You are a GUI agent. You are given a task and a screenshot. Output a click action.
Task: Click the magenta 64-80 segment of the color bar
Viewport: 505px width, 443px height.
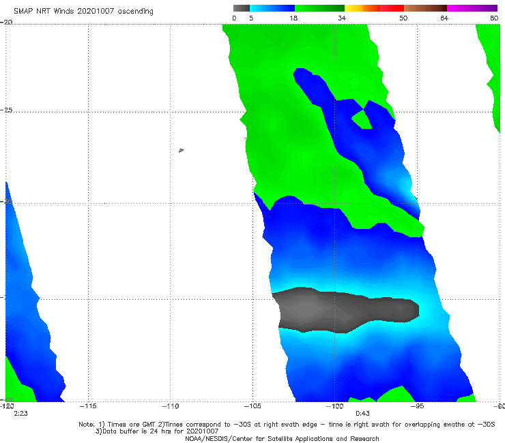tap(472, 8)
